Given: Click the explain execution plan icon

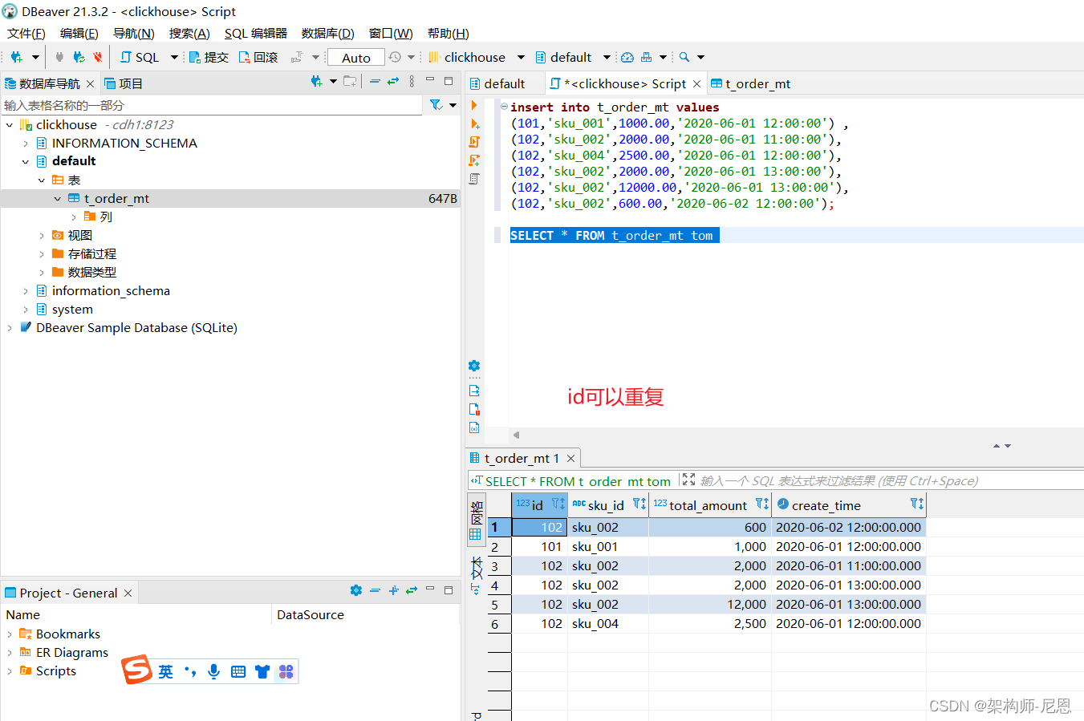Looking at the screenshot, I should click(474, 179).
